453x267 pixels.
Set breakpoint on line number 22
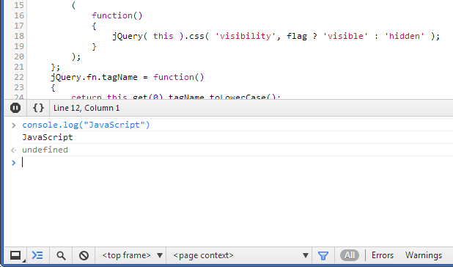click(19, 77)
